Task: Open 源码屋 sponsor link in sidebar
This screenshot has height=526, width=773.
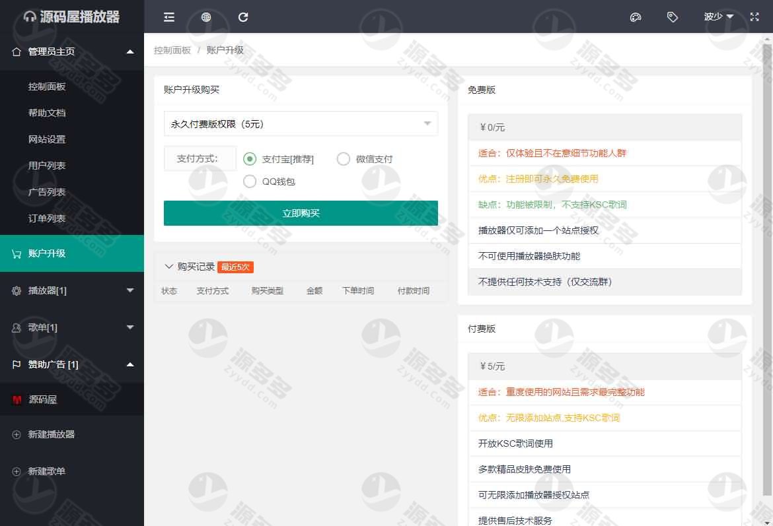Action: point(43,399)
